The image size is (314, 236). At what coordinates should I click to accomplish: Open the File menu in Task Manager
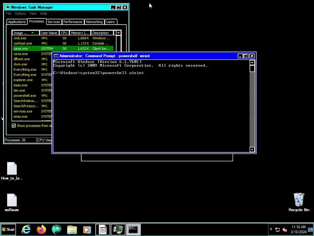[x=9, y=14]
